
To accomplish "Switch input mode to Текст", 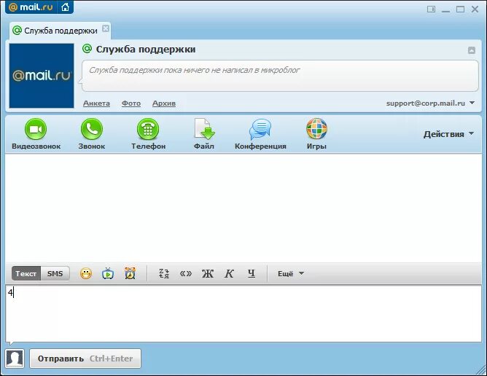I will 26,273.
